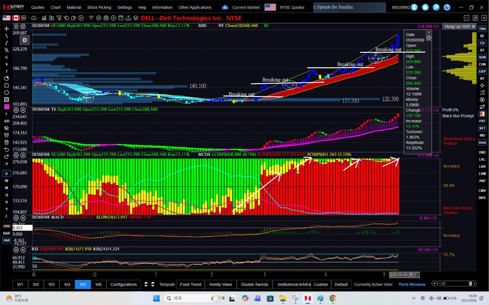Select the daily D period button
Viewport: 489px width, 305px height.
coord(7,173)
